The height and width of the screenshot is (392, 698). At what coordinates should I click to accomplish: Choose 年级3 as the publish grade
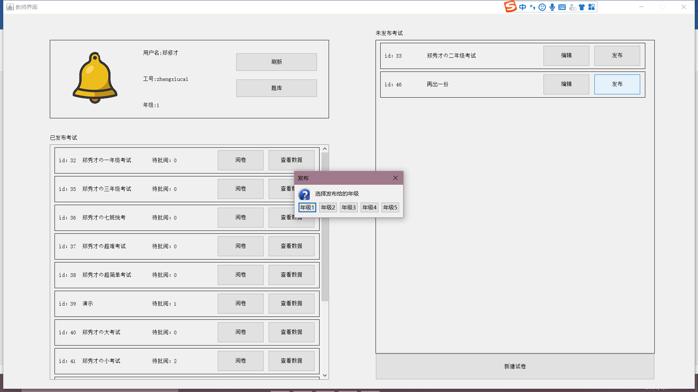[349, 207]
